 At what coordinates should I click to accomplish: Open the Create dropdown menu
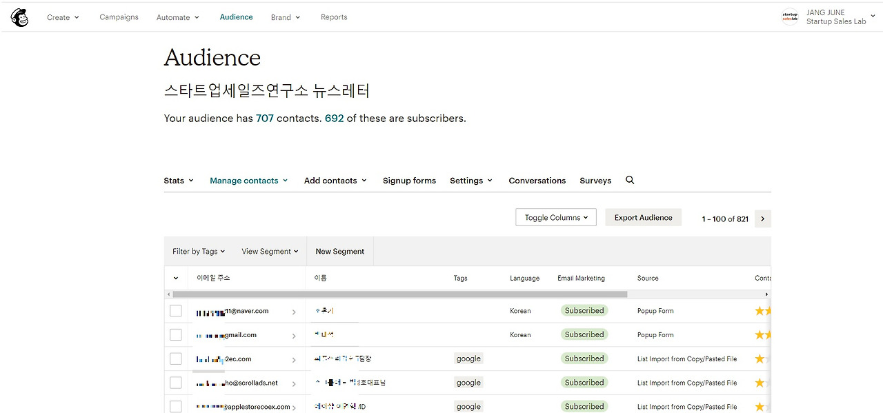[x=63, y=17]
